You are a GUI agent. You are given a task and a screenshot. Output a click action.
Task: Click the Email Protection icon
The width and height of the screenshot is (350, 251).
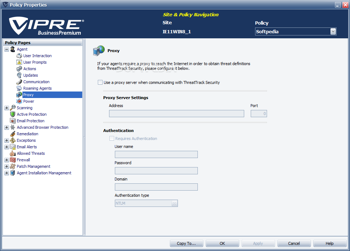click(13, 121)
